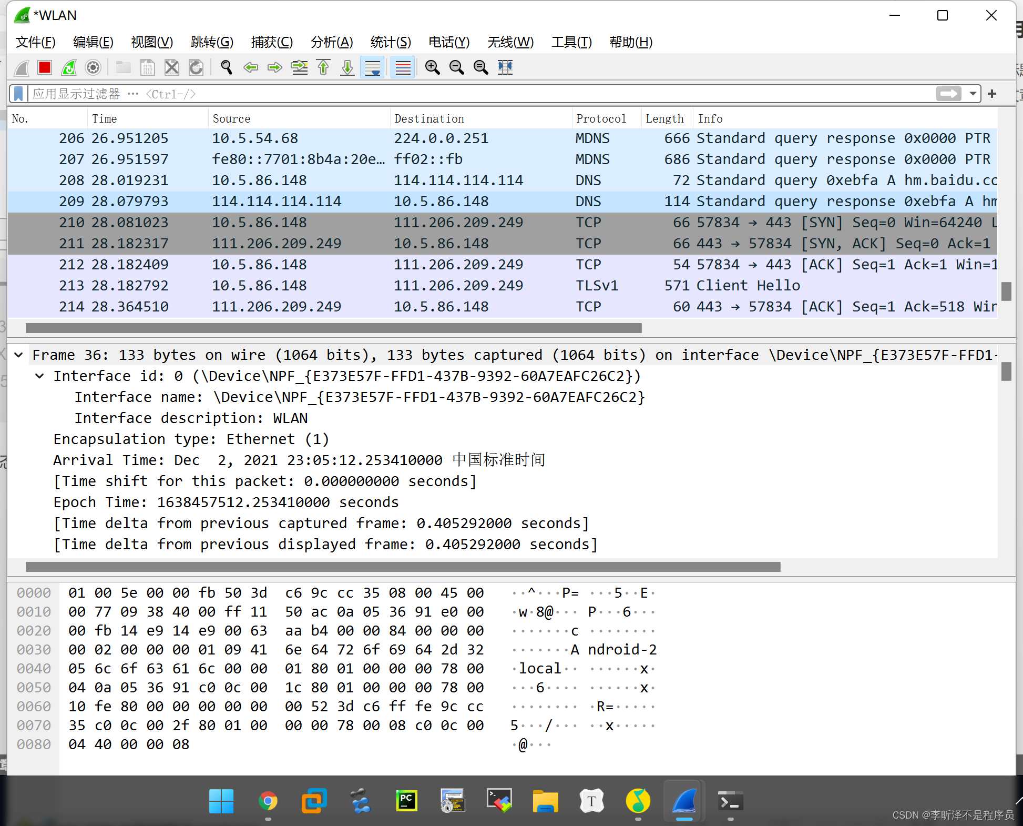Image resolution: width=1023 pixels, height=826 pixels.
Task: Open display filter history dropdown
Action: [x=973, y=94]
